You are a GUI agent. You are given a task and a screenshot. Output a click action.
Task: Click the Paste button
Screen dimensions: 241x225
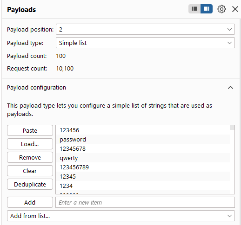click(x=30, y=130)
